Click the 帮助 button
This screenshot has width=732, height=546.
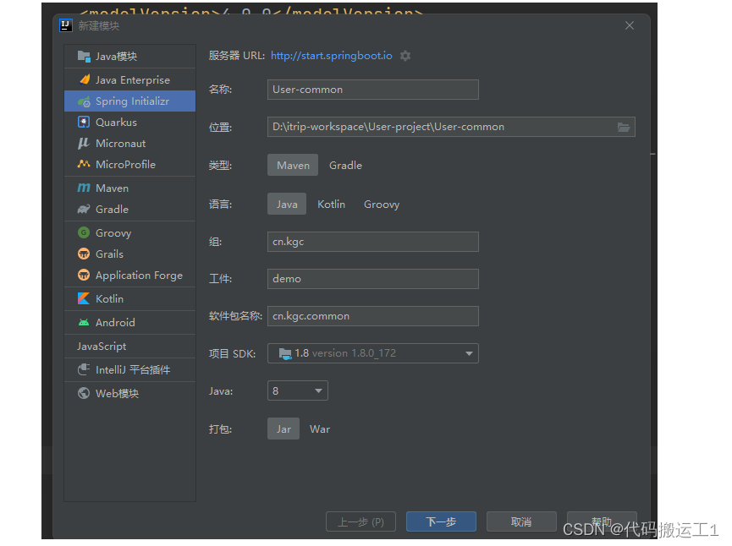click(602, 521)
